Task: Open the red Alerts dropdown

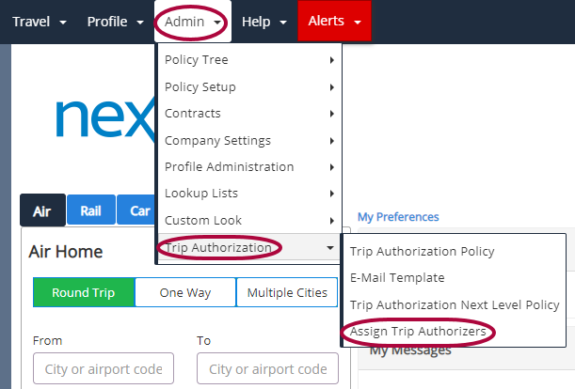Action: tap(334, 21)
